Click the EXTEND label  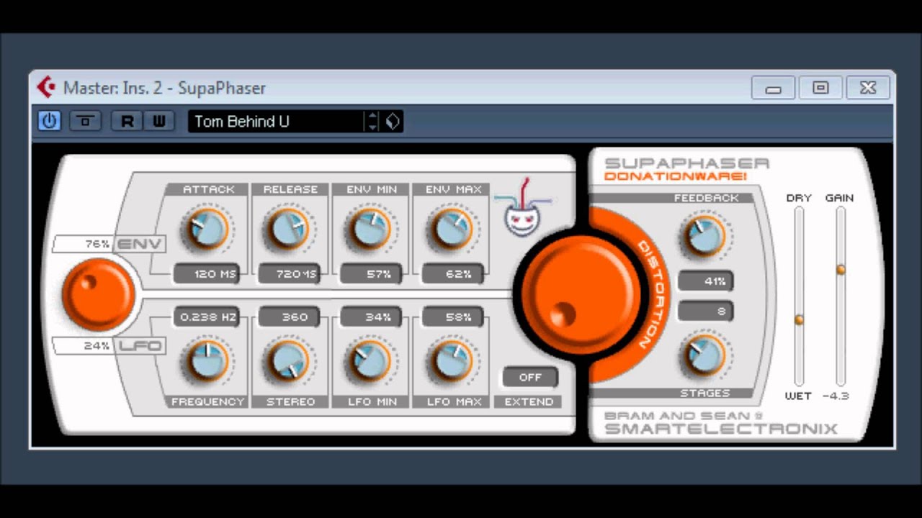[529, 401]
